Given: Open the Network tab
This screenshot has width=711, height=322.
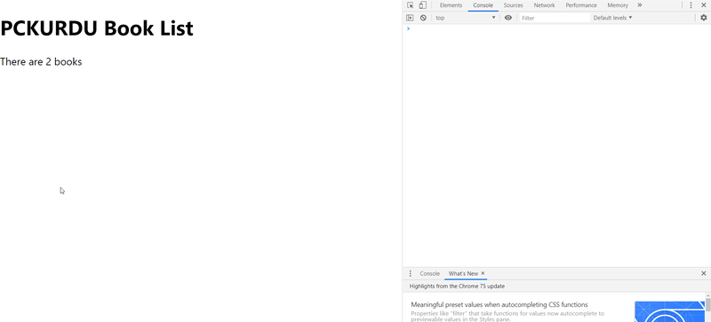Looking at the screenshot, I should 544,5.
